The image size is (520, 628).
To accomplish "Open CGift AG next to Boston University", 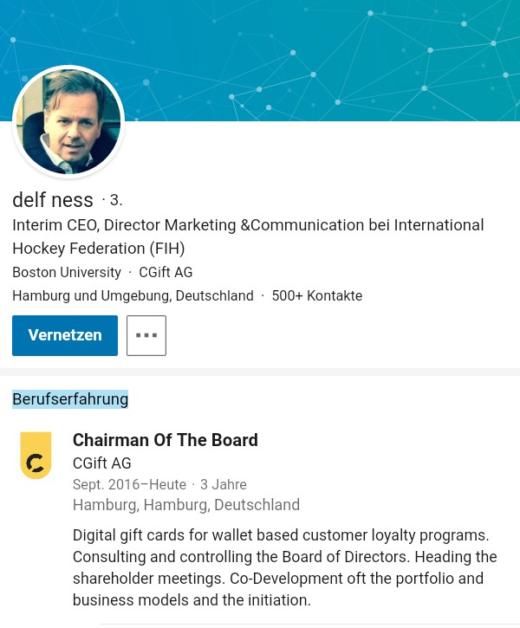I will tap(166, 272).
